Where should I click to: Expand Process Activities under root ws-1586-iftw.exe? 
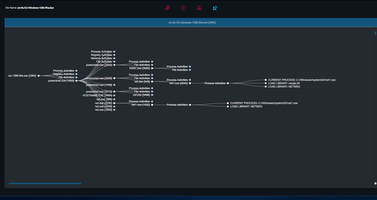76,71
